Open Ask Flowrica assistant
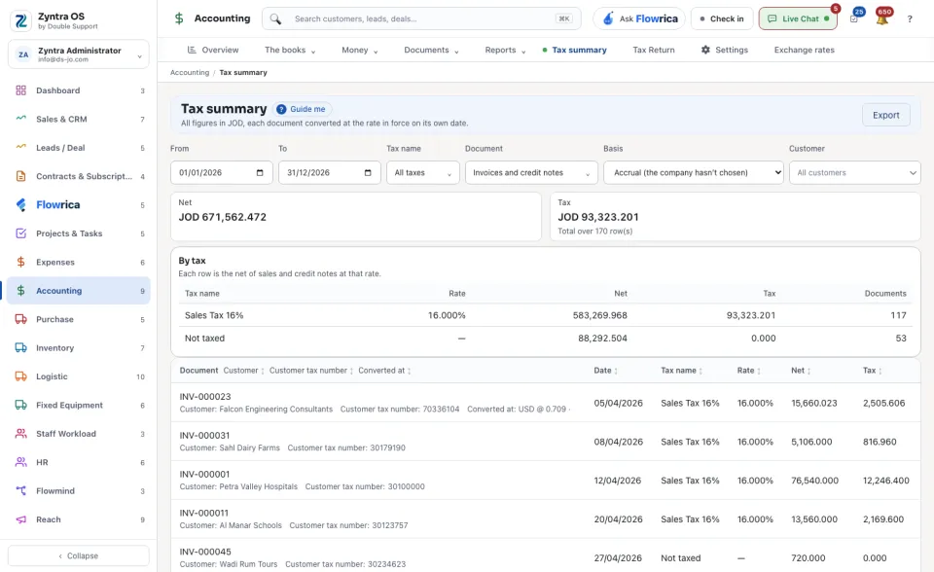Image resolution: width=934 pixels, height=572 pixels. [640, 18]
